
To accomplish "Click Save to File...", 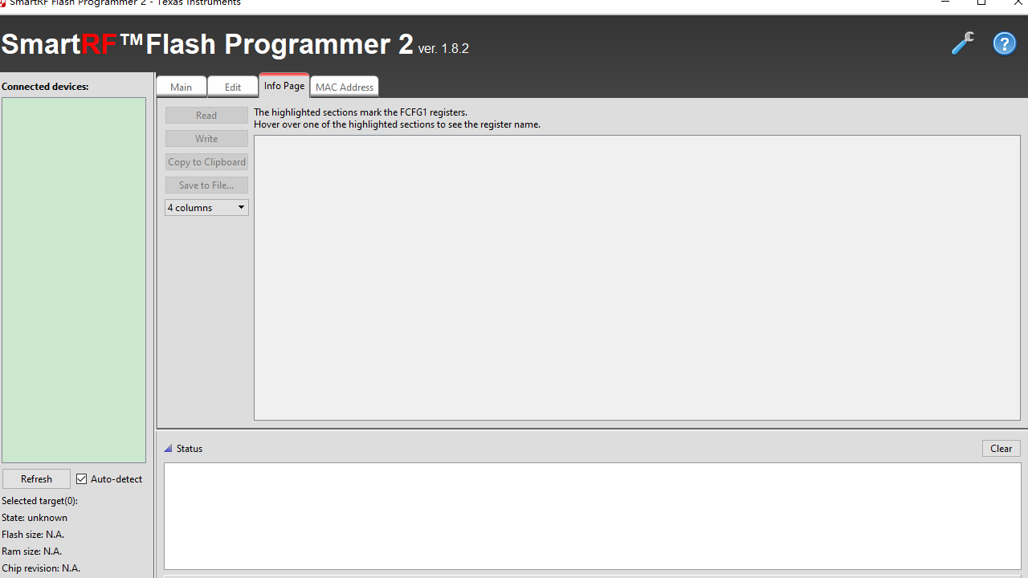I will pyautogui.click(x=206, y=185).
